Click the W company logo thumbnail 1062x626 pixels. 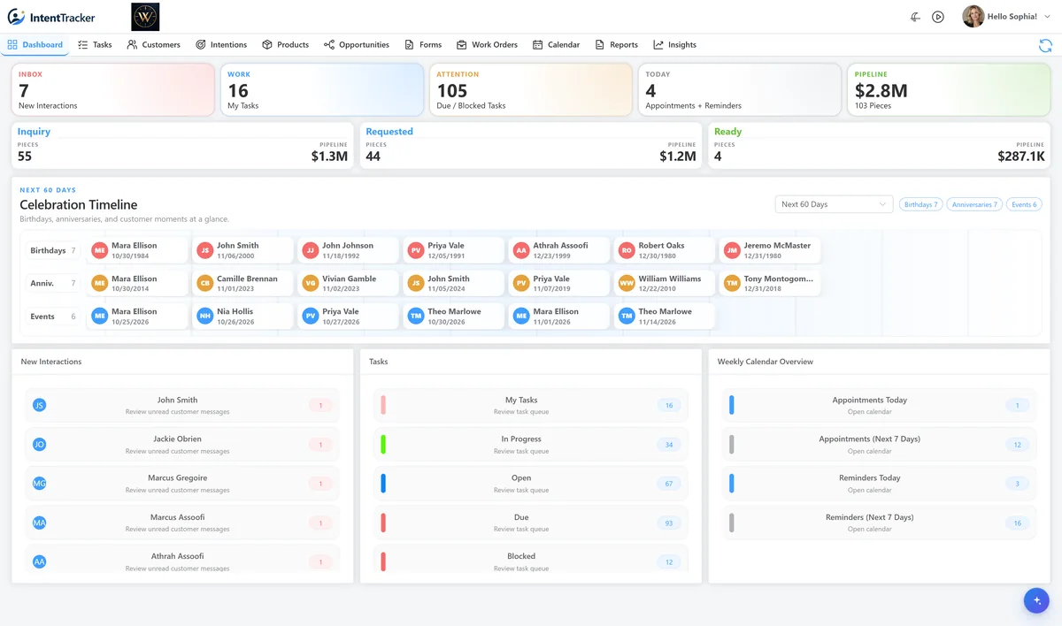click(x=145, y=17)
